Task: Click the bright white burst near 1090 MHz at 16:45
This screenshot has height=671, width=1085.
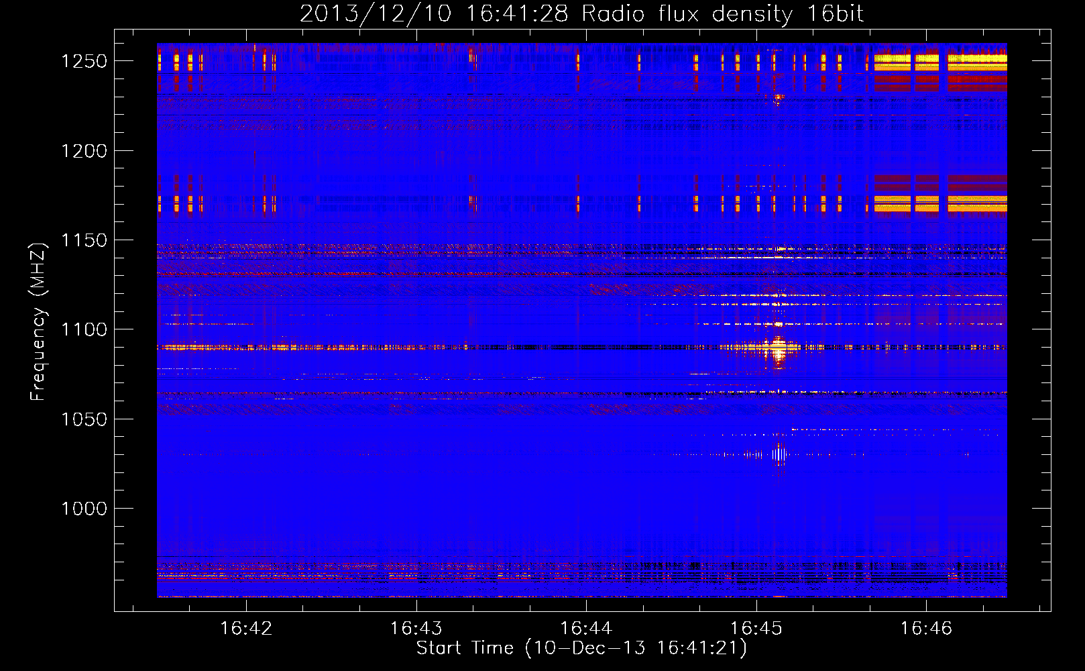Action: click(778, 349)
